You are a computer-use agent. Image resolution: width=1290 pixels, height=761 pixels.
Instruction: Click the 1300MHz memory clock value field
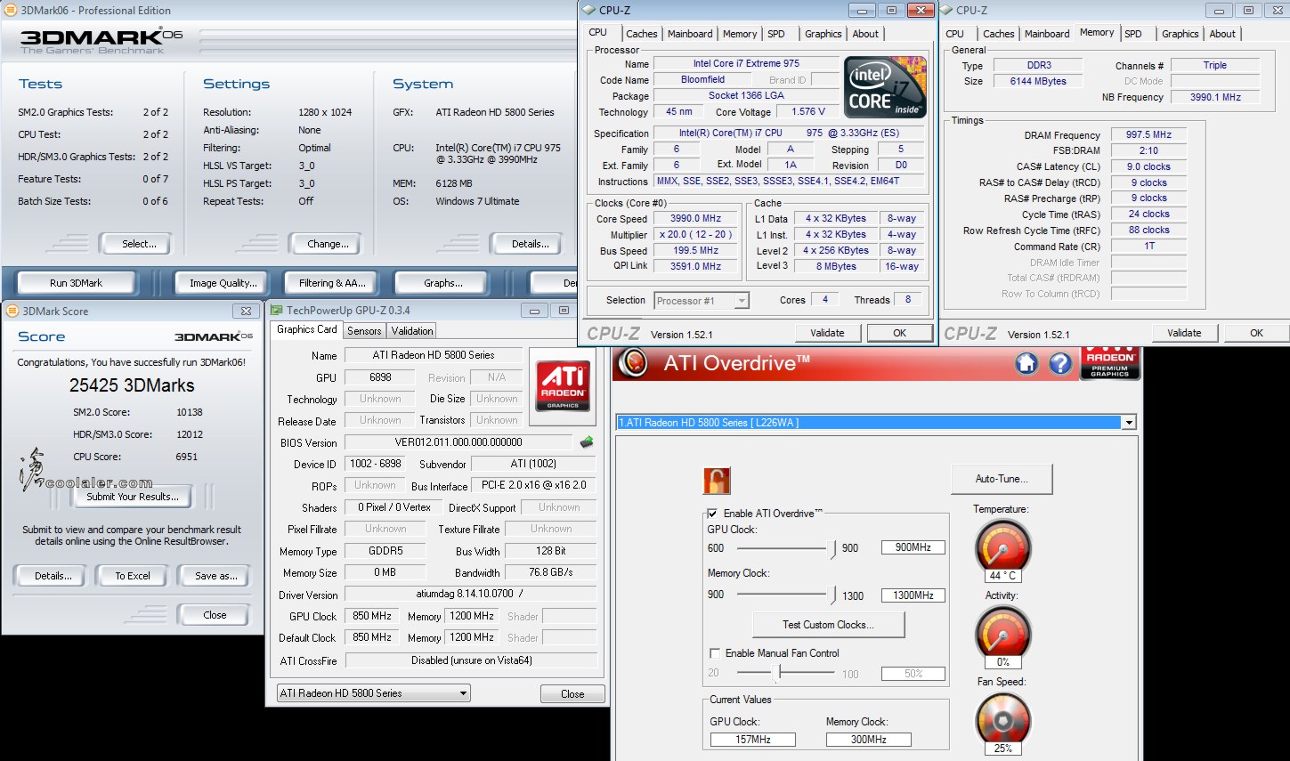point(913,595)
